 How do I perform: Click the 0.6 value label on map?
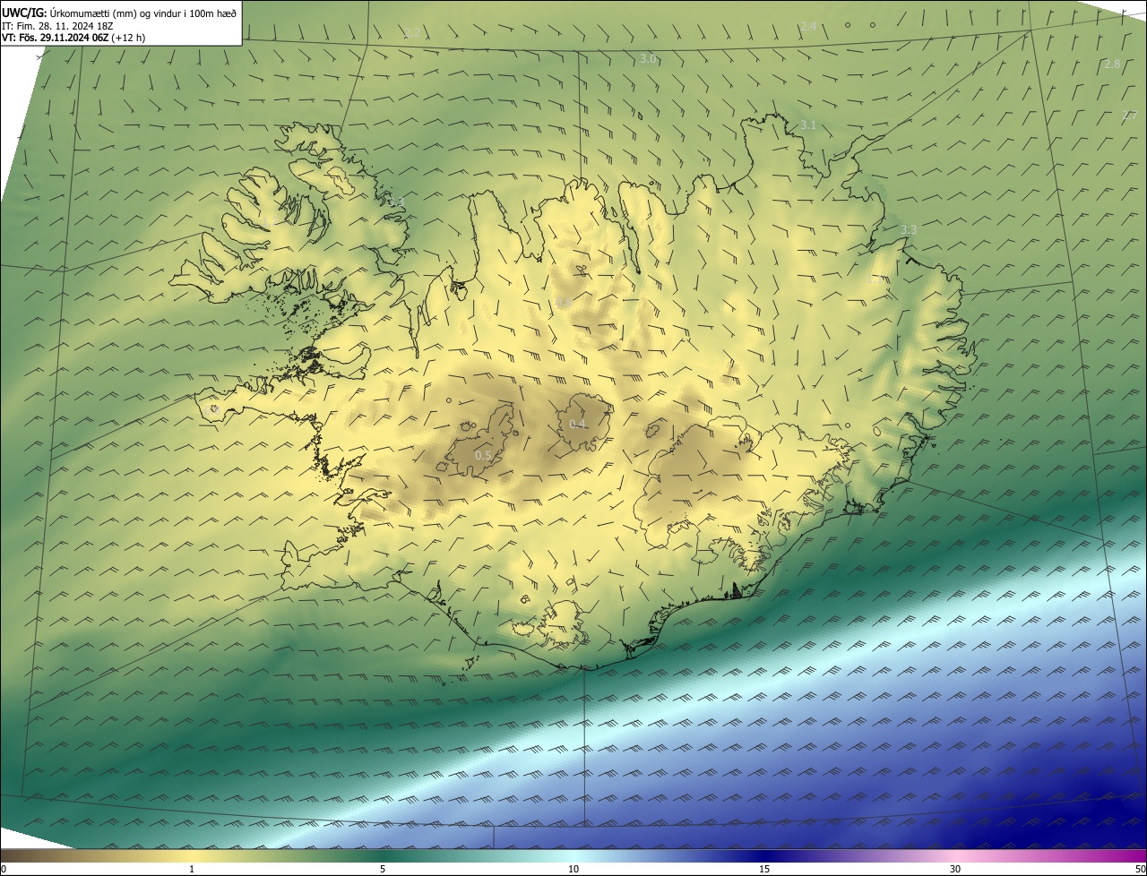564,304
